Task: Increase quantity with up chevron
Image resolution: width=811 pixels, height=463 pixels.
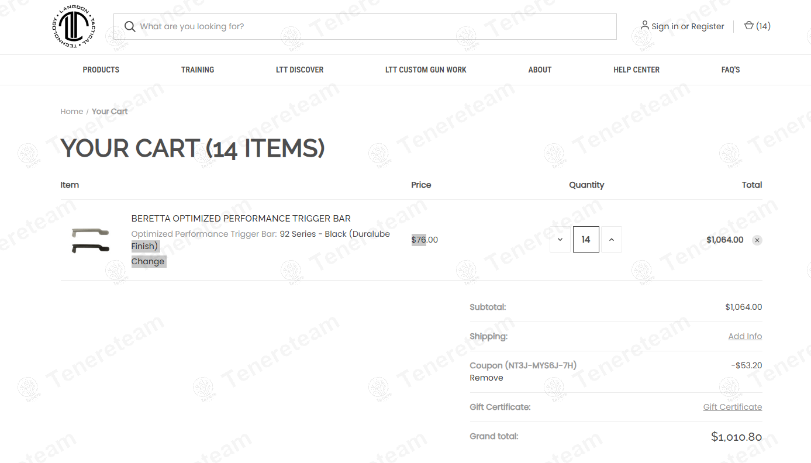Action: [611, 240]
